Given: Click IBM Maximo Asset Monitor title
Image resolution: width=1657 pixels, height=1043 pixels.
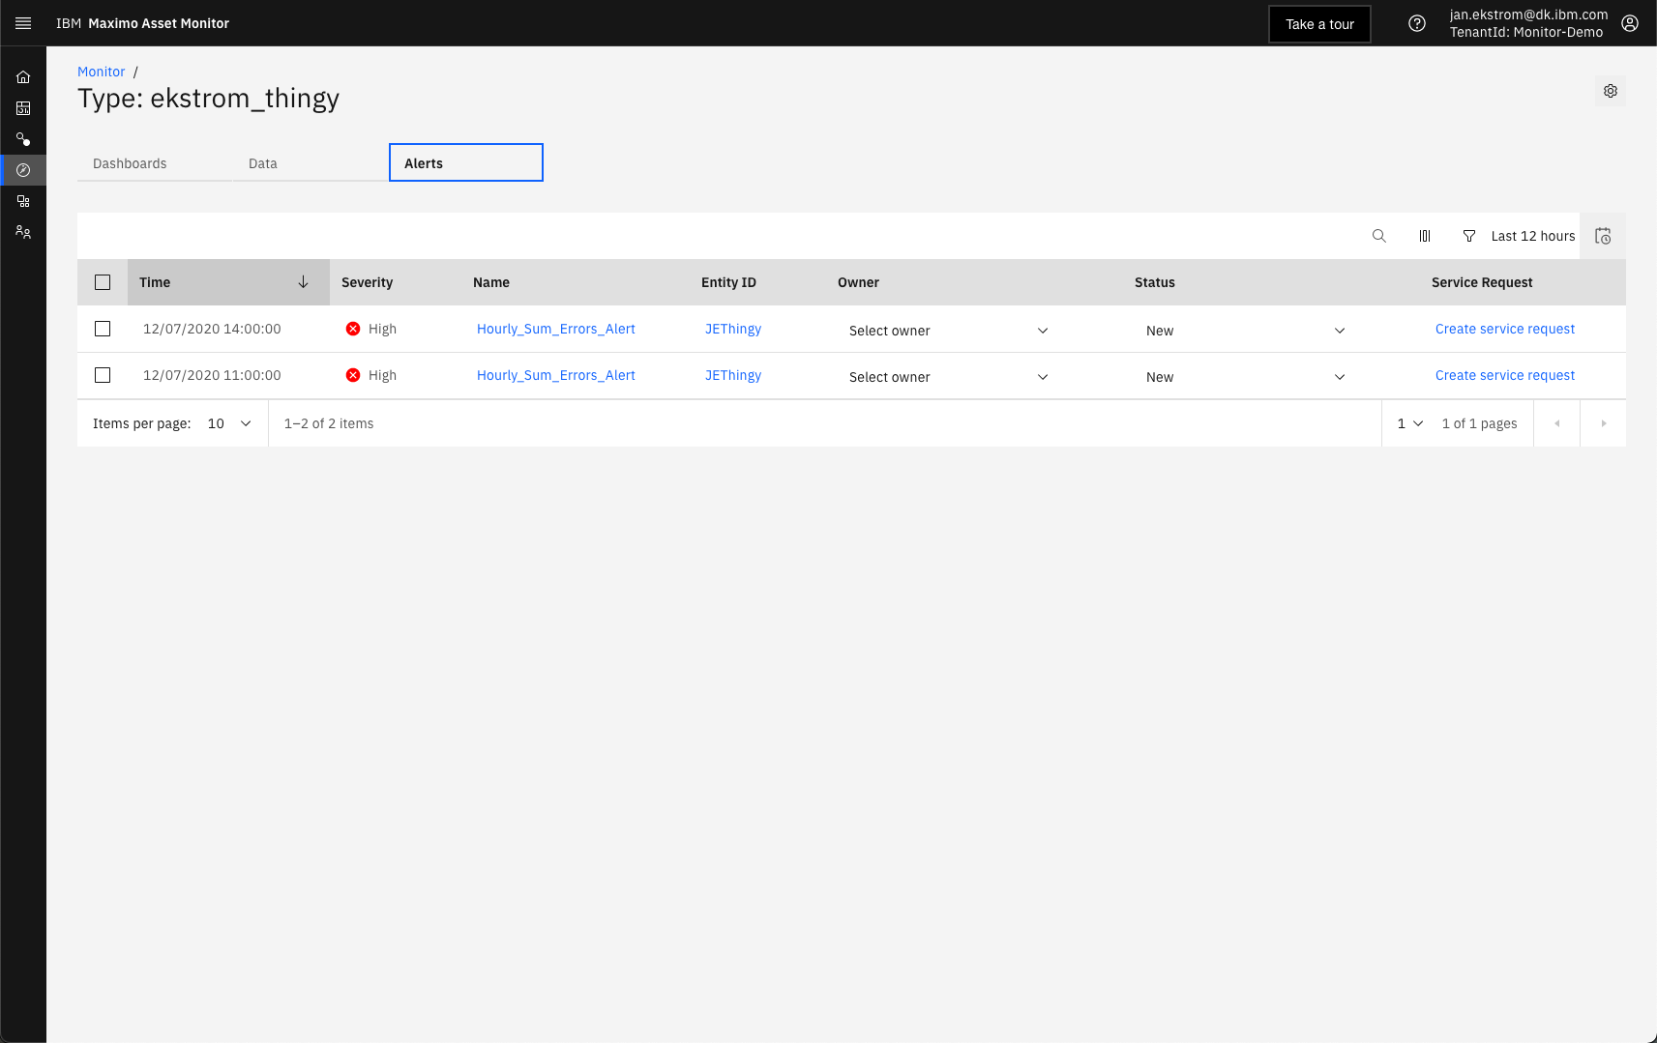Looking at the screenshot, I should point(142,23).
